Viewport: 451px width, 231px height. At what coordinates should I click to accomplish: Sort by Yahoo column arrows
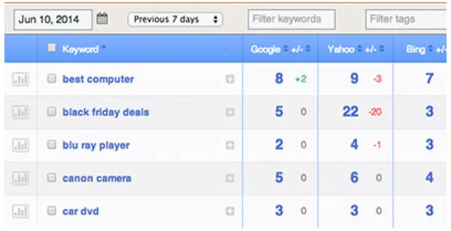point(360,49)
